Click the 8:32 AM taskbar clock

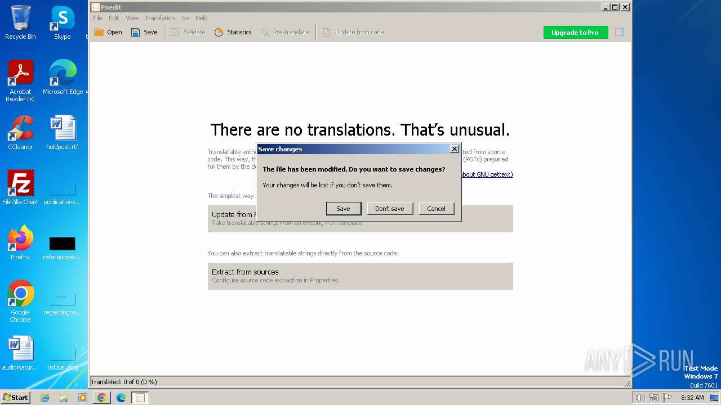[x=692, y=398]
